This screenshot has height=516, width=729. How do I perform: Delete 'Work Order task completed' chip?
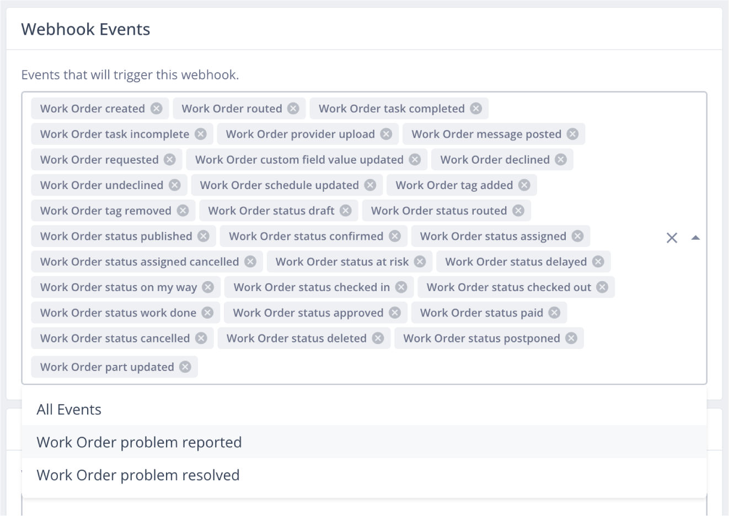coord(476,109)
